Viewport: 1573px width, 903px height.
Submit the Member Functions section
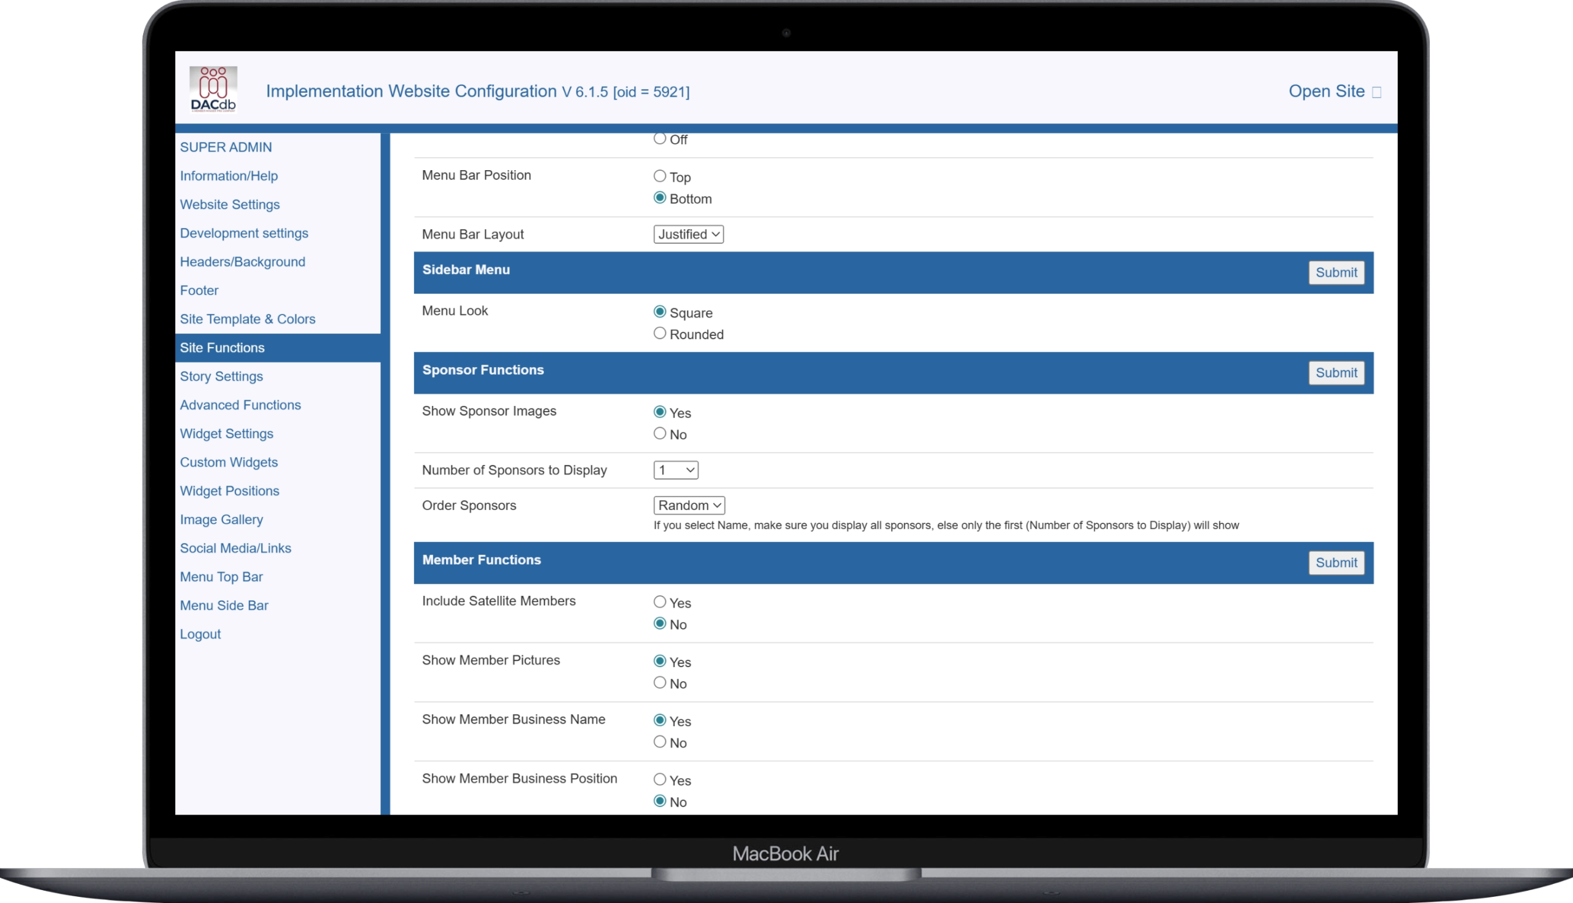1336,563
